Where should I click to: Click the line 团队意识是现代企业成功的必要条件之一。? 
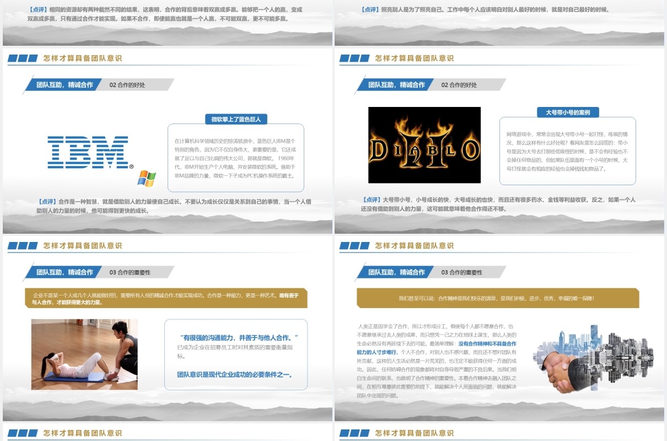point(235,374)
